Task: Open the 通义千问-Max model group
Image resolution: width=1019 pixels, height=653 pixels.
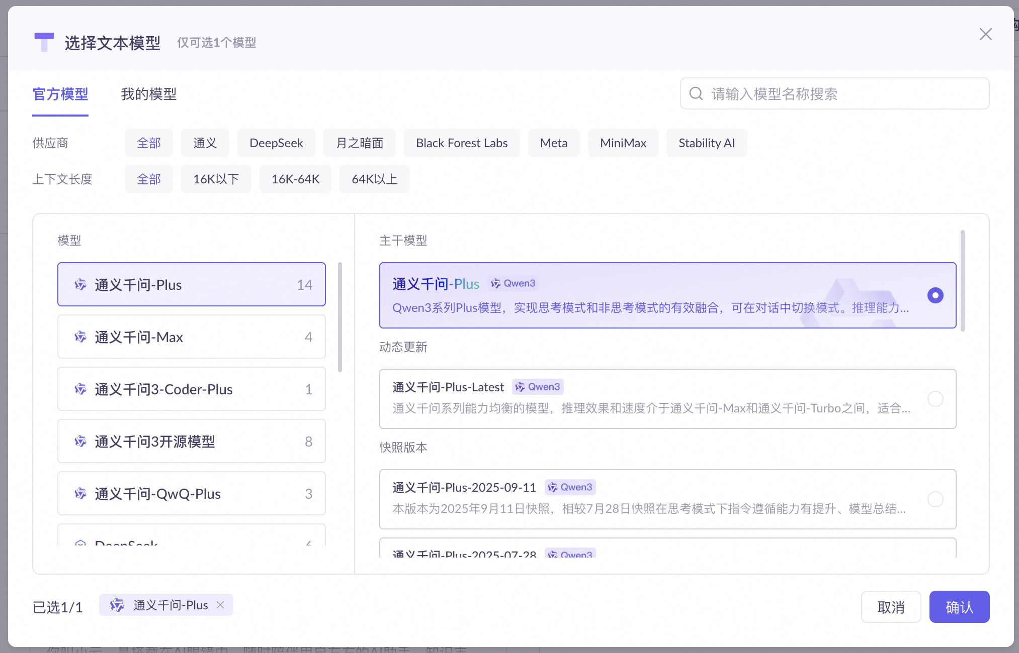Action: (191, 337)
